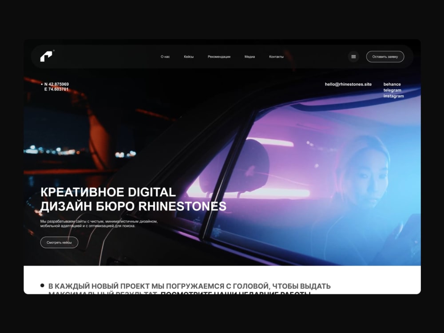Navigate to 'Контакты' section
Screen dimensions: 444x333
point(276,57)
